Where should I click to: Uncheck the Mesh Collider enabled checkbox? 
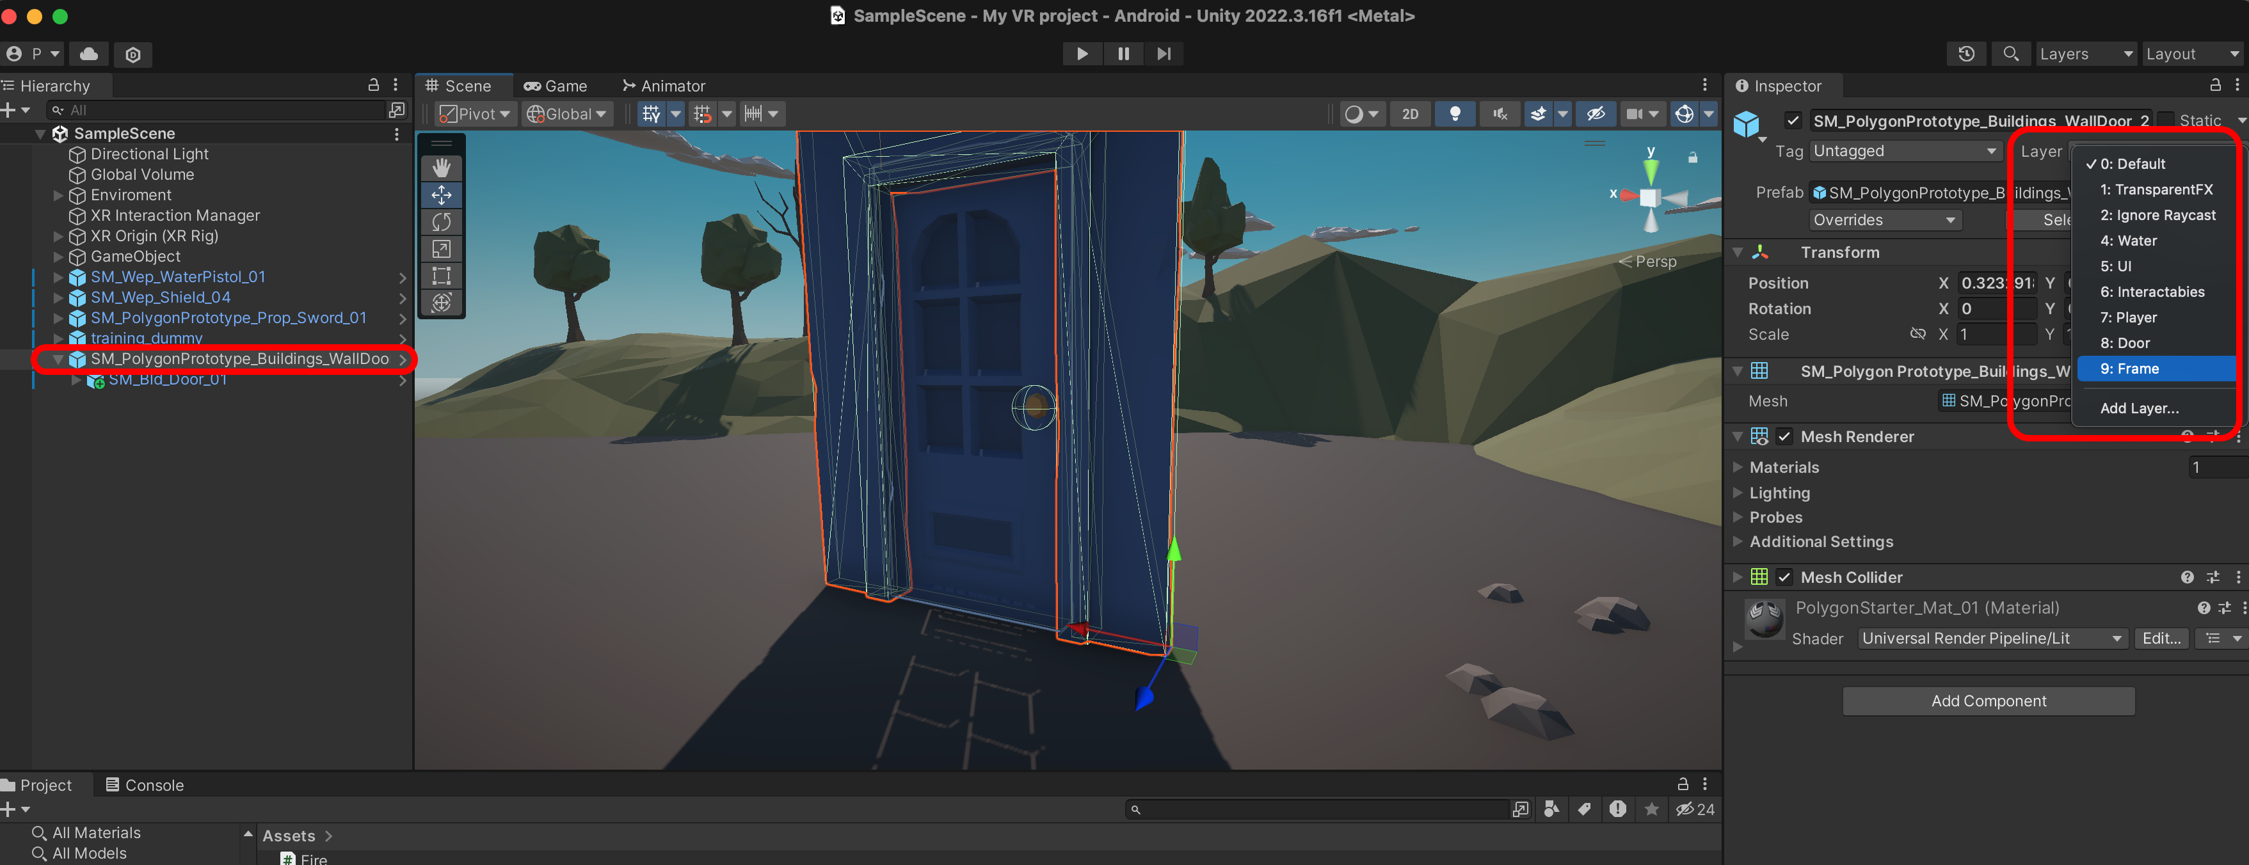1784,577
